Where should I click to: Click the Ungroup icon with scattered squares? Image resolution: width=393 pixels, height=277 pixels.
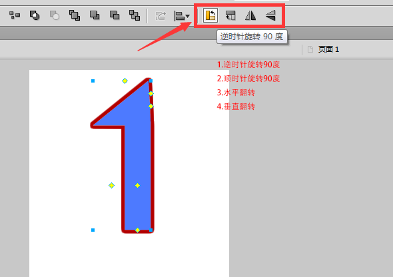point(15,15)
